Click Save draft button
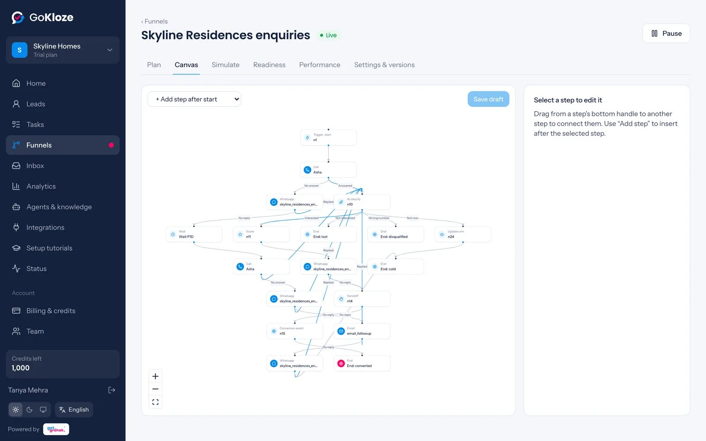The image size is (706, 441). 488,99
